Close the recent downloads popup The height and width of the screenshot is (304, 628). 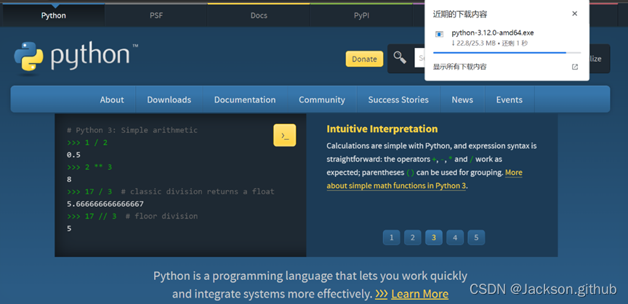pyautogui.click(x=574, y=14)
